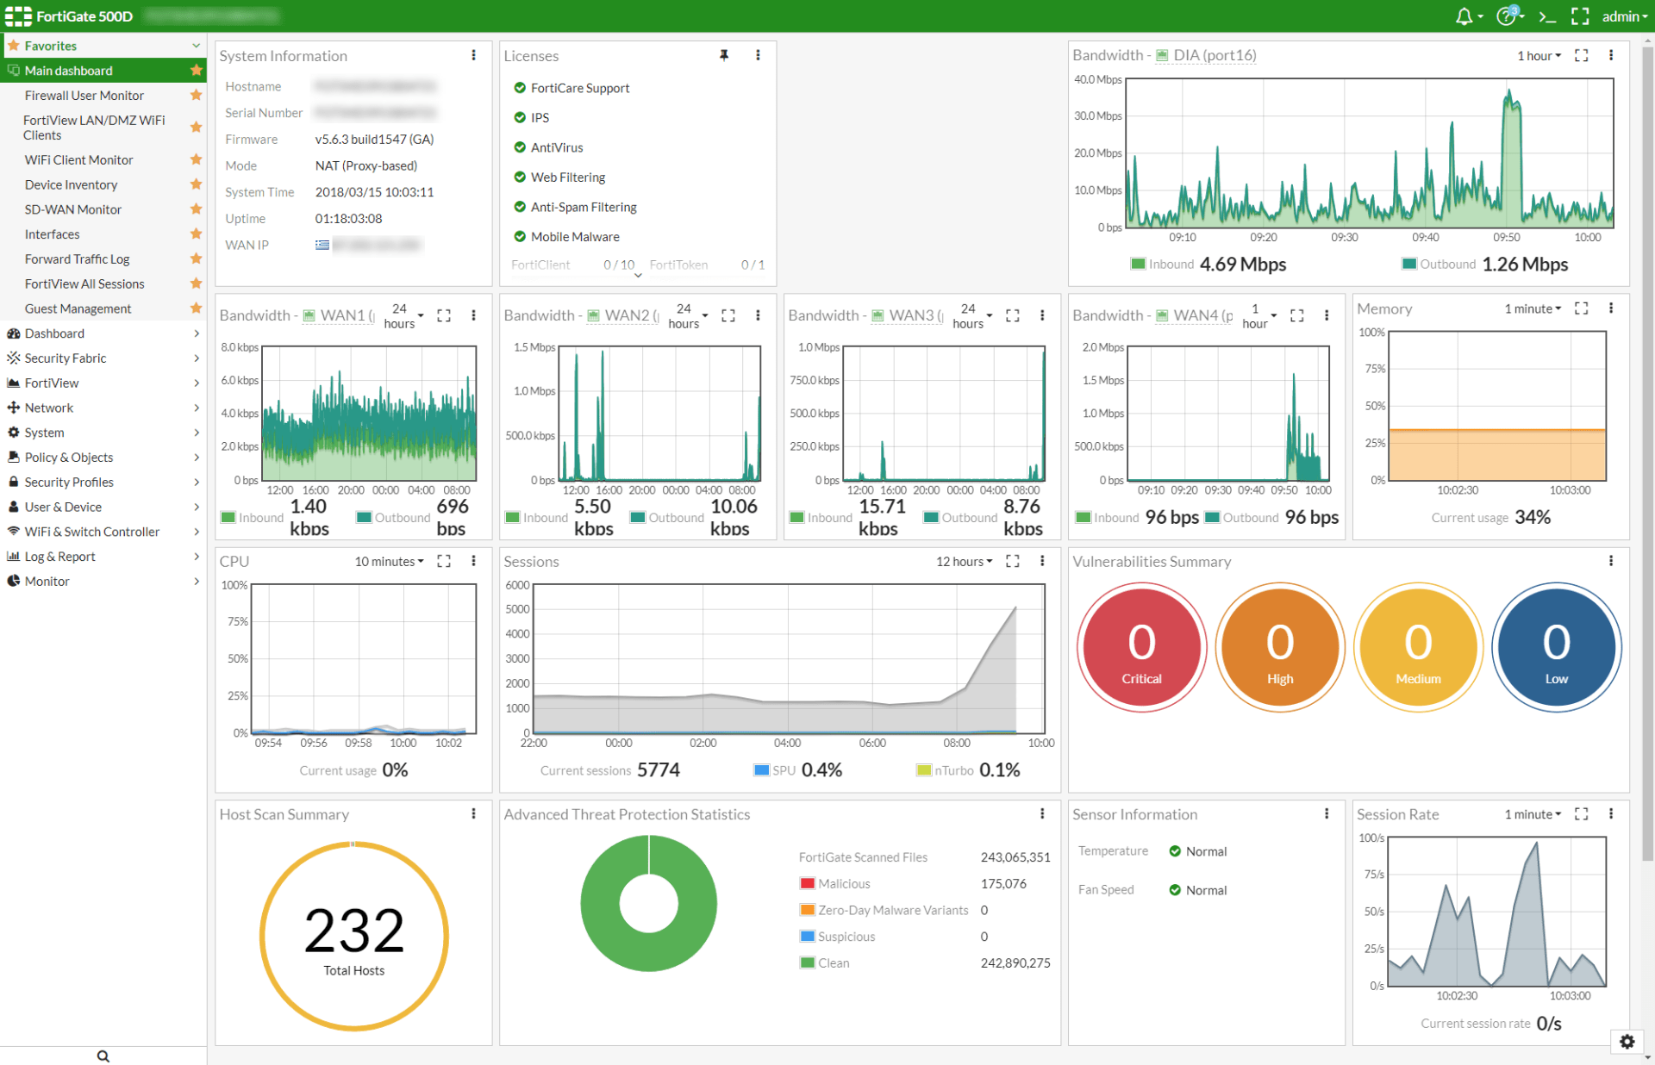The height and width of the screenshot is (1065, 1655).
Task: Expand the WAN3 bandwidth widget
Action: point(1013,315)
